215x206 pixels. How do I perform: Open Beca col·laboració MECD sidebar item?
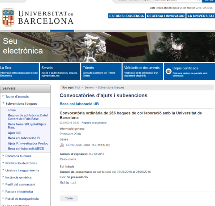click(x=26, y=149)
